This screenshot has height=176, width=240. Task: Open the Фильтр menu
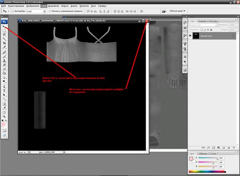(64, 6)
